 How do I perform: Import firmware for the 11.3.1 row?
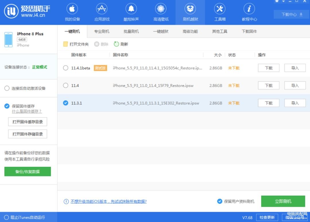tap(295, 103)
